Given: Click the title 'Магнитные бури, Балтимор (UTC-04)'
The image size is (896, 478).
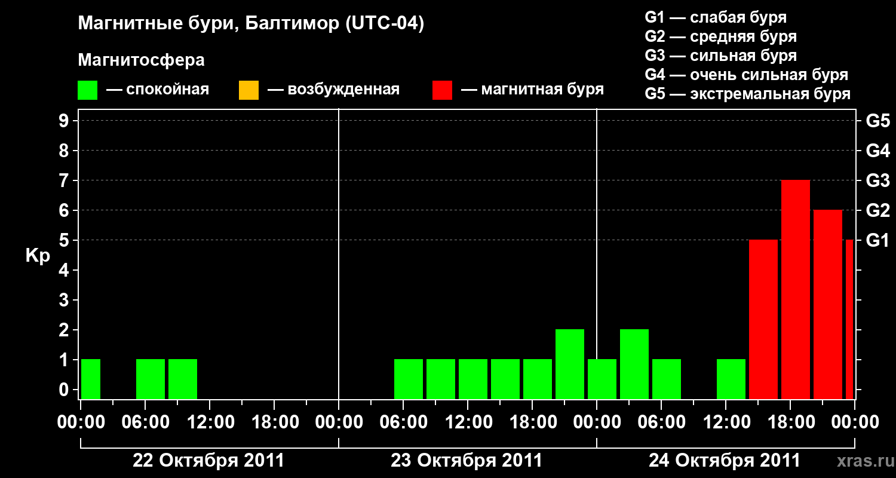Looking at the screenshot, I should pos(251,24).
